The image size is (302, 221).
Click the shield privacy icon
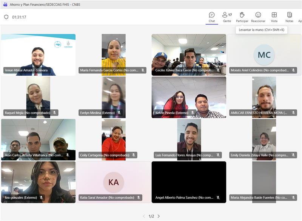pyautogui.click(x=6, y=17)
